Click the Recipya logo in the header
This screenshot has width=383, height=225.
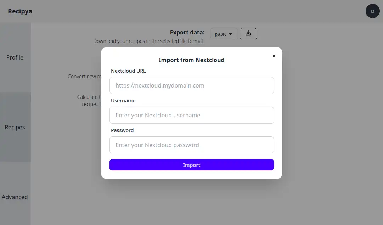coord(20,11)
